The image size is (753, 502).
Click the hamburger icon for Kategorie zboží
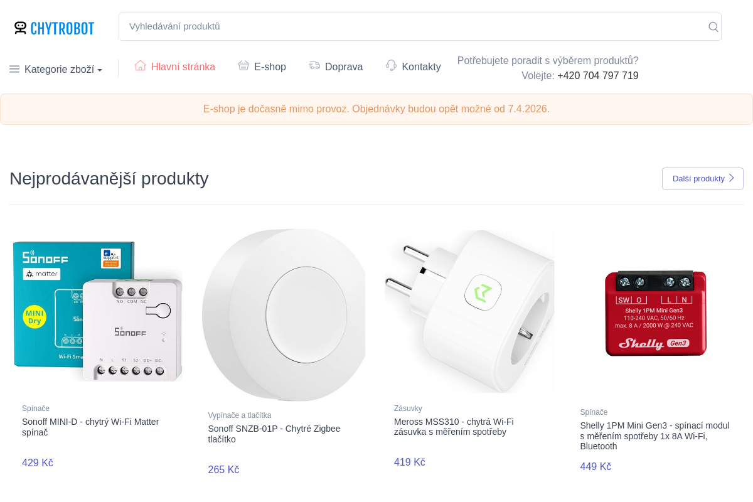pos(14,69)
